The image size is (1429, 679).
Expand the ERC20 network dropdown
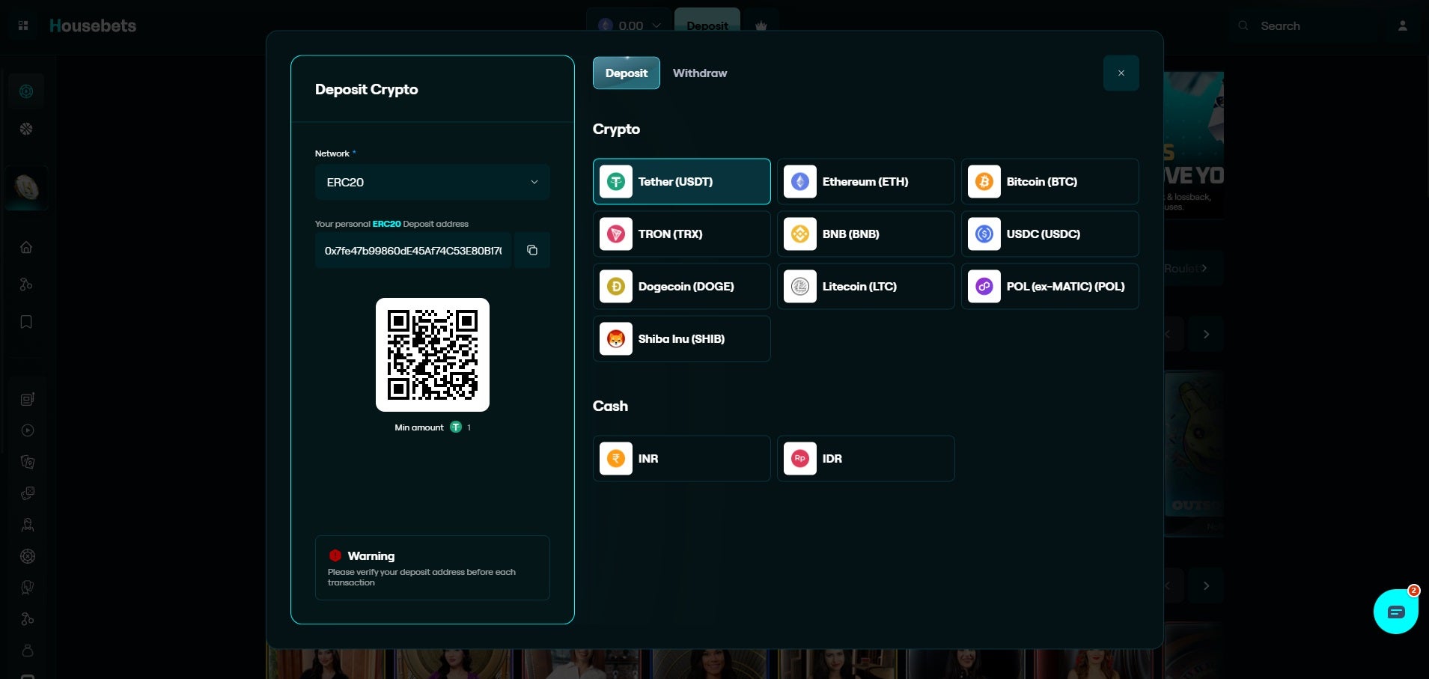[432, 182]
